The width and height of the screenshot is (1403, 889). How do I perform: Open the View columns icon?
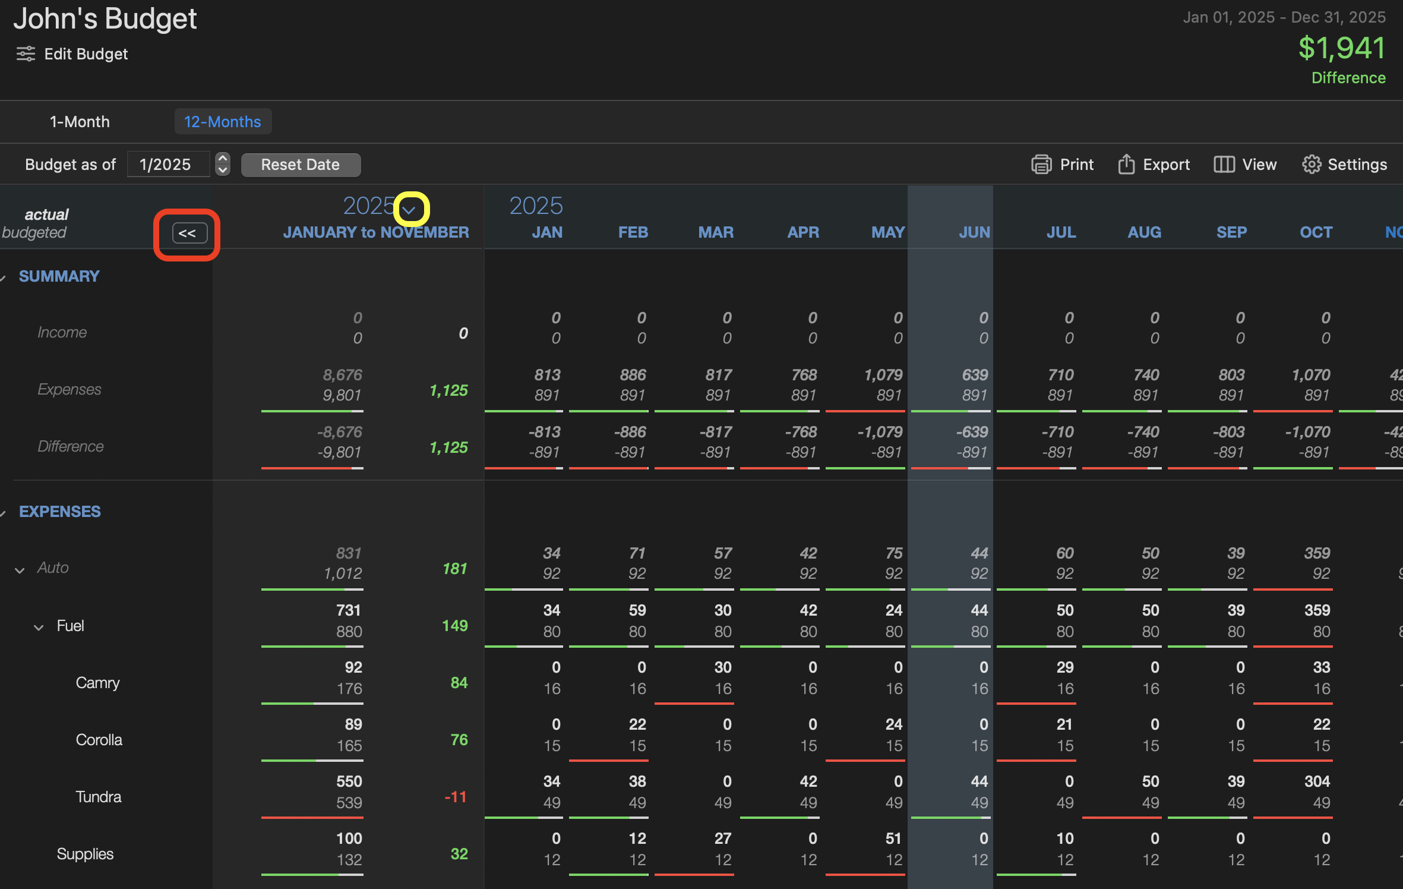[1224, 165]
